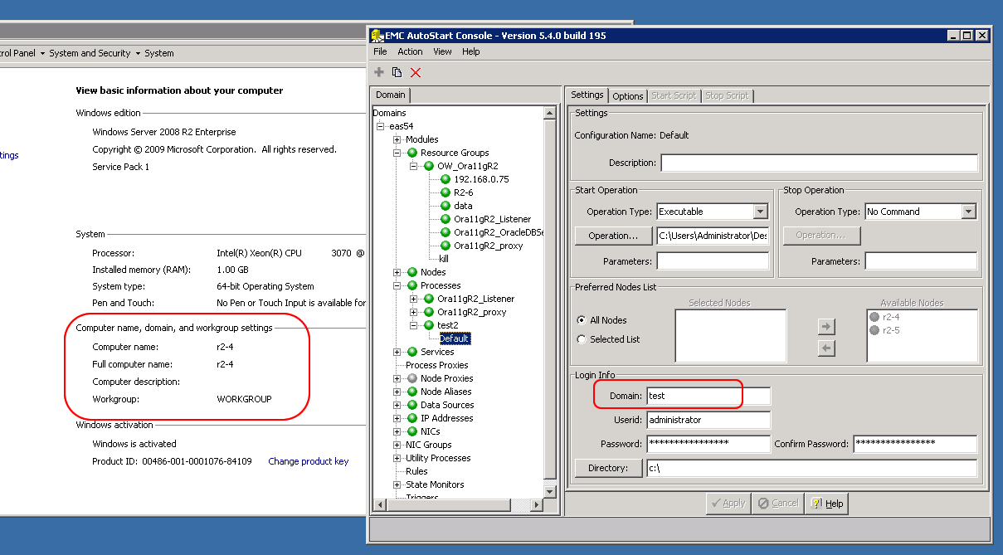Click the red Delete toolbar icon
The width and height of the screenshot is (1003, 555).
click(416, 72)
